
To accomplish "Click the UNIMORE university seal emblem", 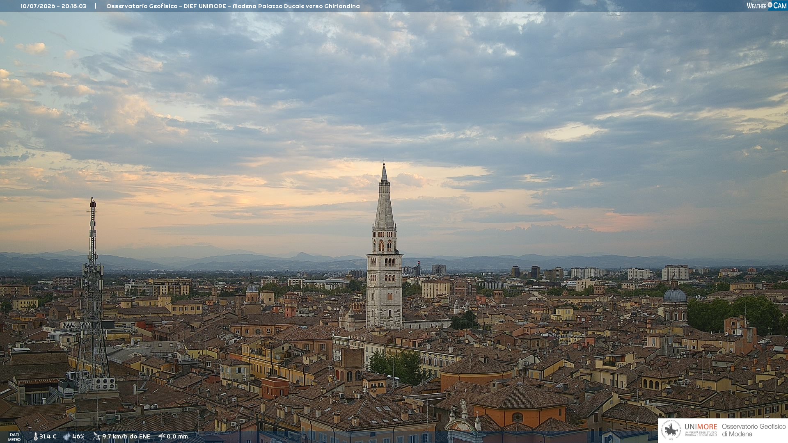I will pos(671,430).
